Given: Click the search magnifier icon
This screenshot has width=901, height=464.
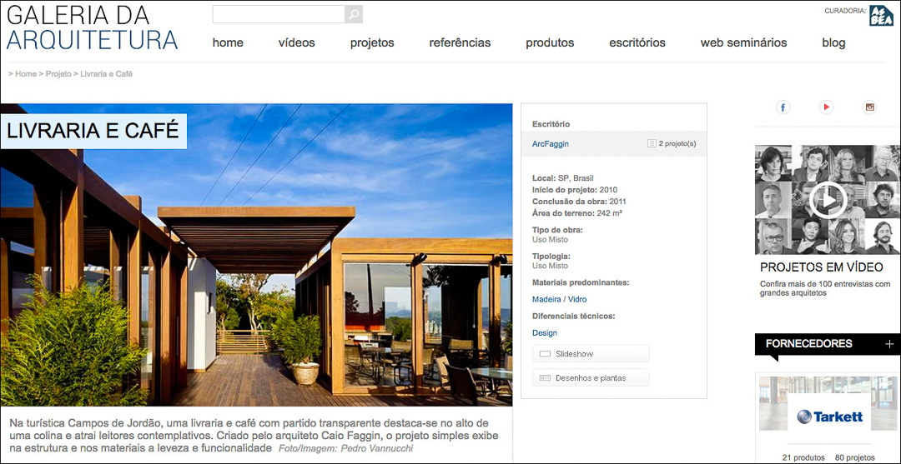Looking at the screenshot, I should pyautogui.click(x=354, y=14).
